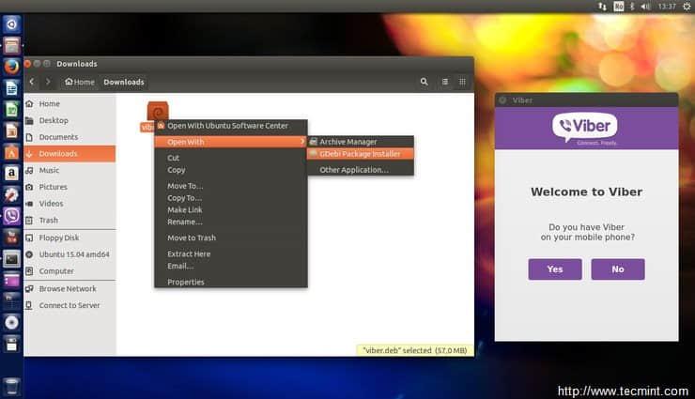This screenshot has width=695, height=399.
Task: Open Trash icon at dock bottom
Action: coord(11,385)
